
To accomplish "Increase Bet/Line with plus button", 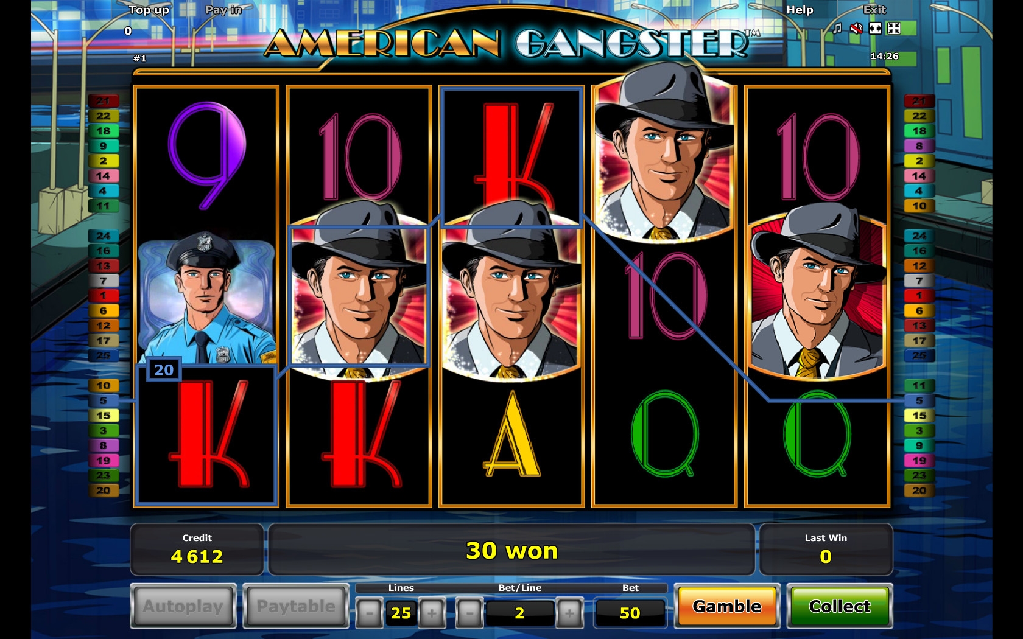I will tap(569, 613).
